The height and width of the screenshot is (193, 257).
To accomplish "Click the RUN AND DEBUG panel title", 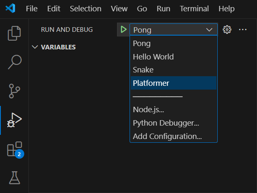I will [67, 30].
